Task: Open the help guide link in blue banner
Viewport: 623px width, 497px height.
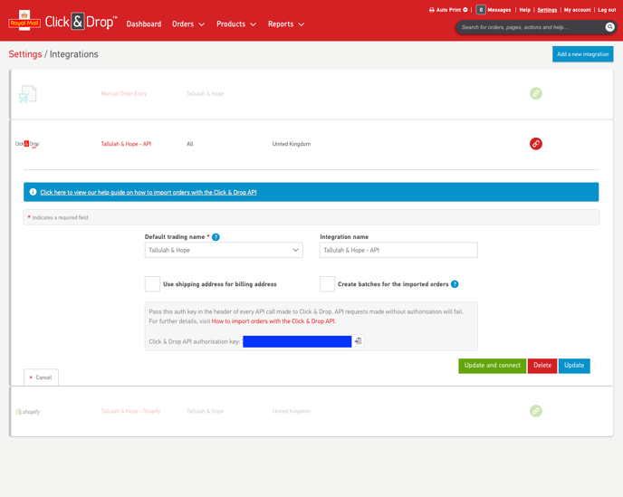Action: point(149,192)
